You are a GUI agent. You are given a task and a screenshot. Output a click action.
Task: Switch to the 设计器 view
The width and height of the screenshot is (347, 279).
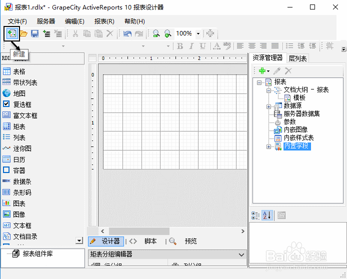[x=106, y=241]
